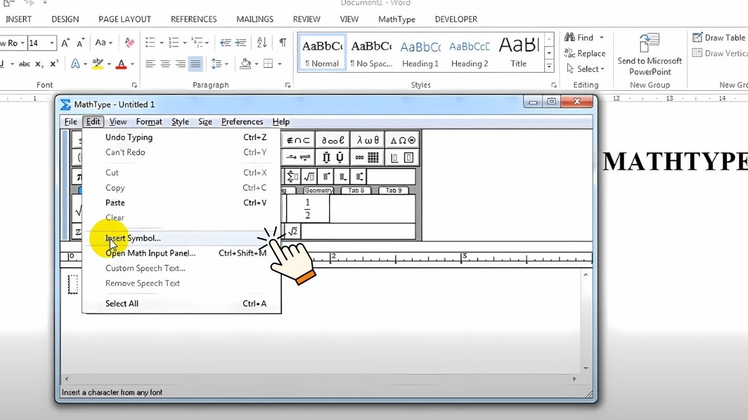Open the lowercase Greek letters palette

[x=367, y=140]
